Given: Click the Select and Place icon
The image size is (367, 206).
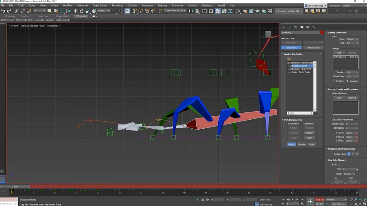Looking at the screenshot, I should pos(94,11).
